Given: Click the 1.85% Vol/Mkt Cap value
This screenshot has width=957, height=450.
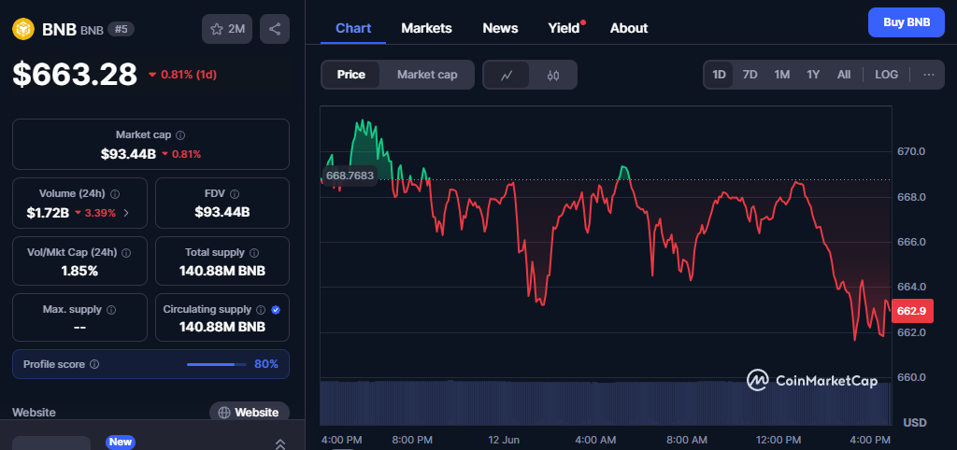Looking at the screenshot, I should [79, 272].
